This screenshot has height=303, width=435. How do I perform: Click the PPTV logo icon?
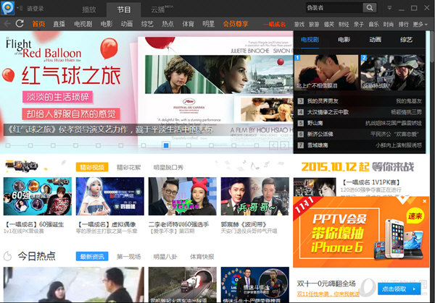click(x=7, y=8)
